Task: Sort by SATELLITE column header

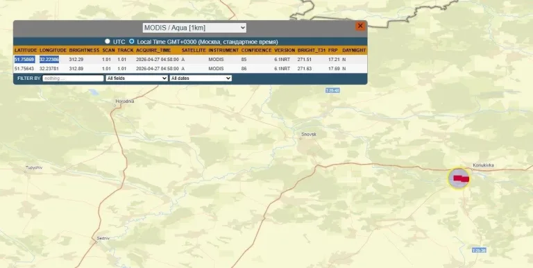Action: pos(194,50)
